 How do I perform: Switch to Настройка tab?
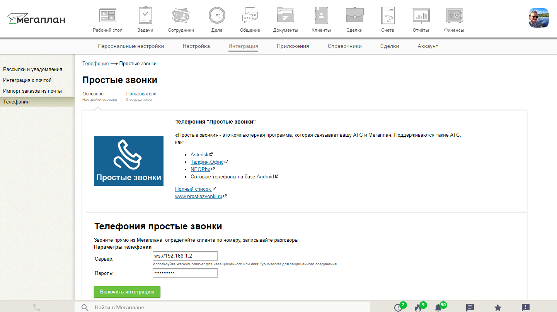pos(196,46)
